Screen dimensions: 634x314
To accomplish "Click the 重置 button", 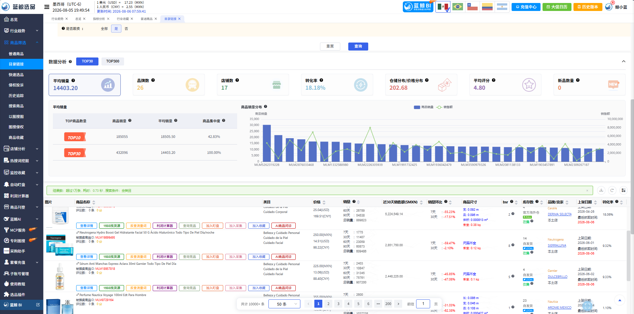I will [x=330, y=47].
